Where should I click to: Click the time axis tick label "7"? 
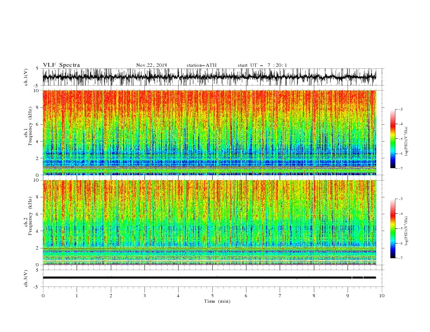(280, 296)
